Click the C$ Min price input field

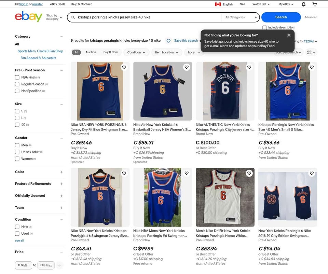coord(24,265)
